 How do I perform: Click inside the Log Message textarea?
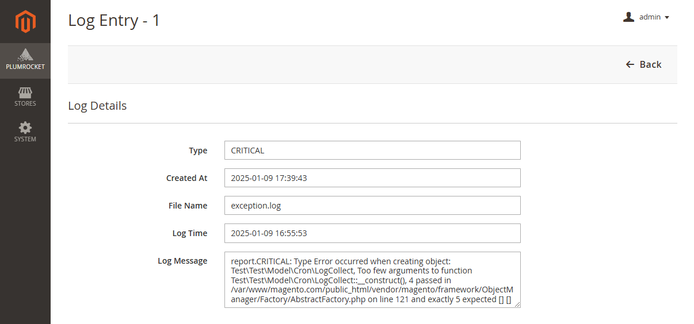coord(372,280)
